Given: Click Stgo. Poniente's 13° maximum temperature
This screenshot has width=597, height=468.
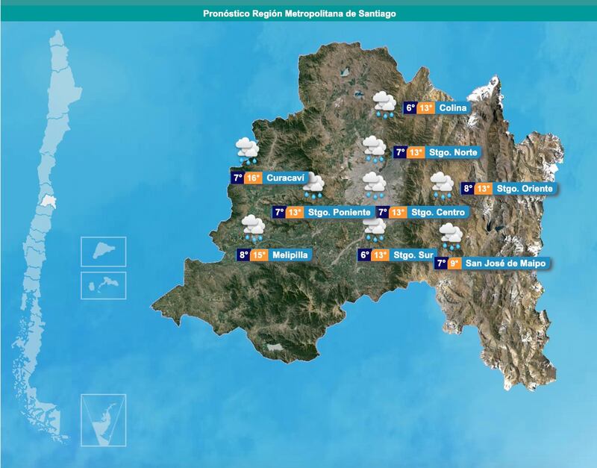Looking at the screenshot, I should 295,212.
